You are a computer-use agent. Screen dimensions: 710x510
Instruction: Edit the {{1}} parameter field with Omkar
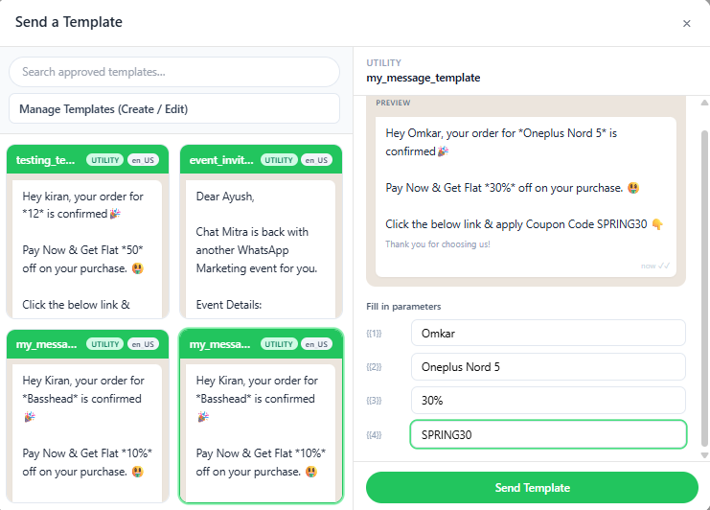(x=548, y=333)
